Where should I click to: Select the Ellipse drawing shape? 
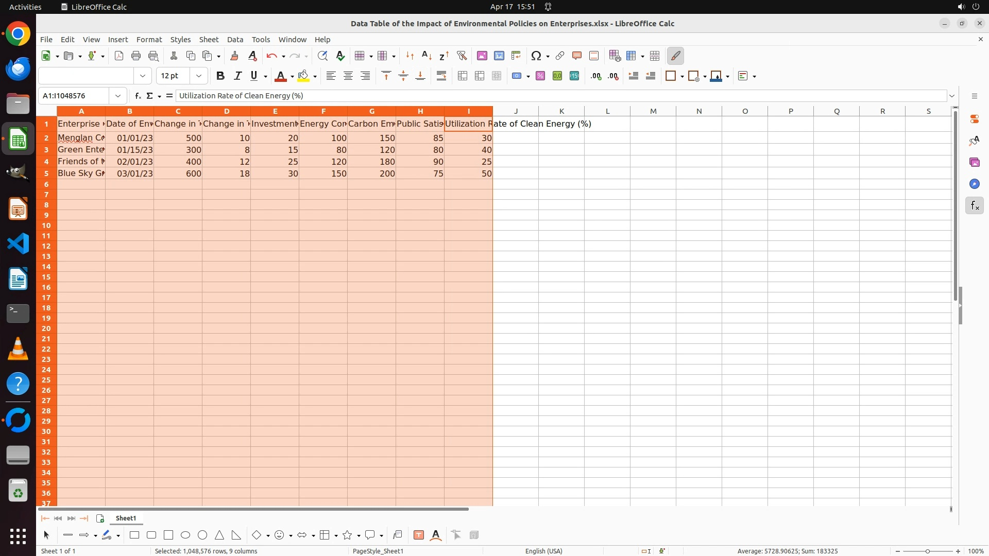(x=185, y=535)
